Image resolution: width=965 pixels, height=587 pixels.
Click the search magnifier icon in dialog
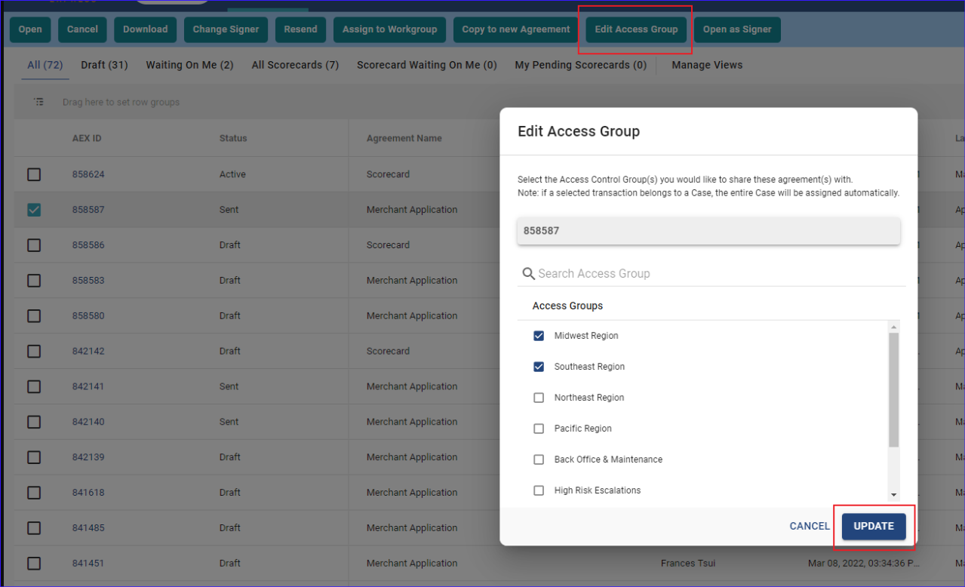click(528, 273)
